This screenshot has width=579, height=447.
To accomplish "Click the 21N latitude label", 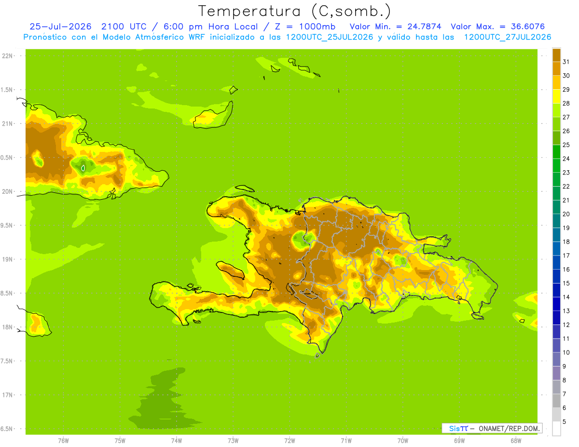I will click(7, 123).
